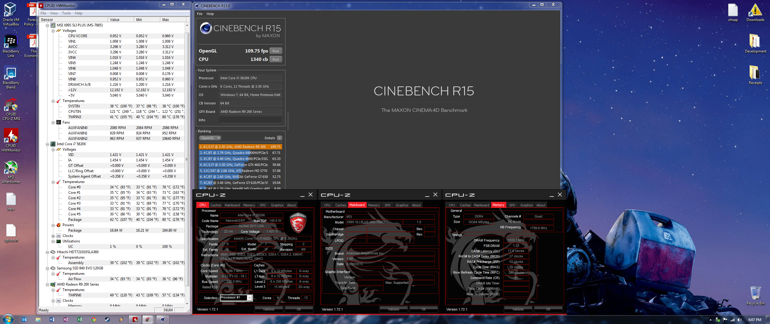This screenshot has height=324, width=770.
Task: Launch CPUID HWMonitor desktop shortcut
Action: pyautogui.click(x=11, y=140)
